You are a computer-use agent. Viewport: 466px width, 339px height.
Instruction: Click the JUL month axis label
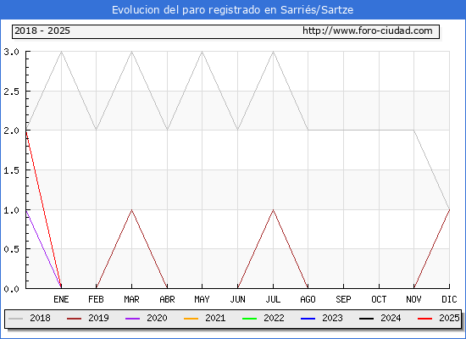pyautogui.click(x=273, y=299)
